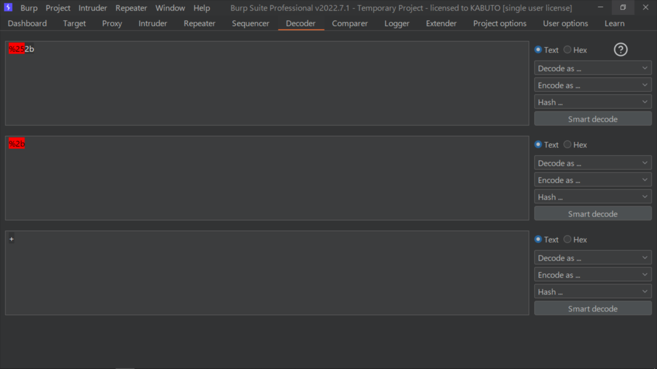Click inside the %252b text area

[267, 83]
